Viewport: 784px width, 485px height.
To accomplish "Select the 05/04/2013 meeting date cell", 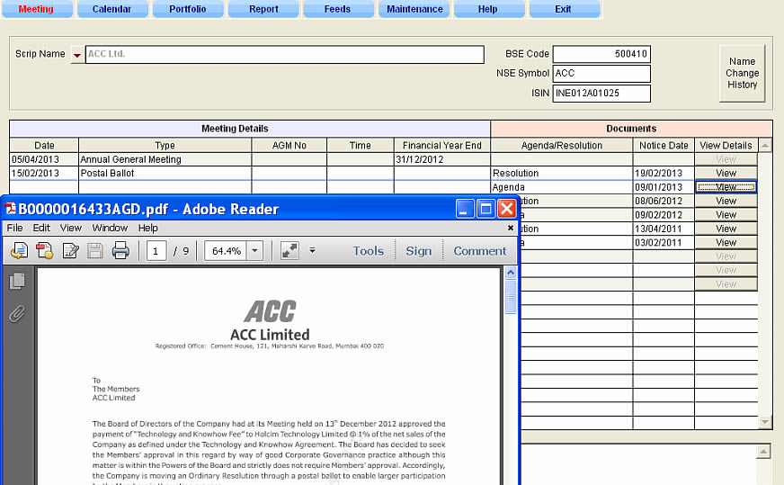I will point(44,159).
